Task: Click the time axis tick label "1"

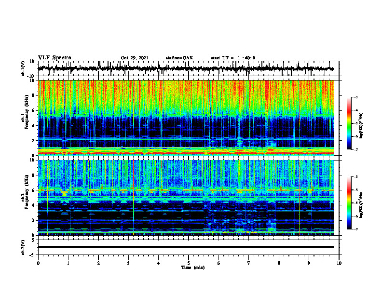Action: [x=68, y=263]
